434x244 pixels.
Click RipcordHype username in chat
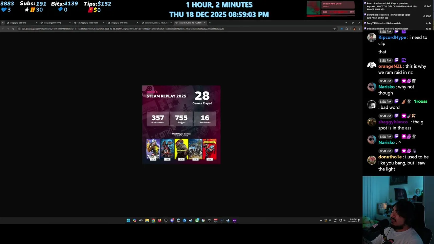pos(392,37)
